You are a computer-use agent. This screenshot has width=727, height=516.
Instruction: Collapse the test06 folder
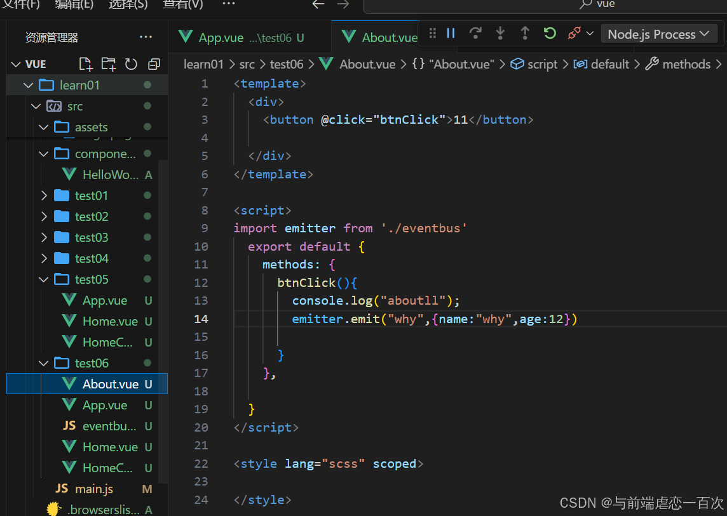44,364
